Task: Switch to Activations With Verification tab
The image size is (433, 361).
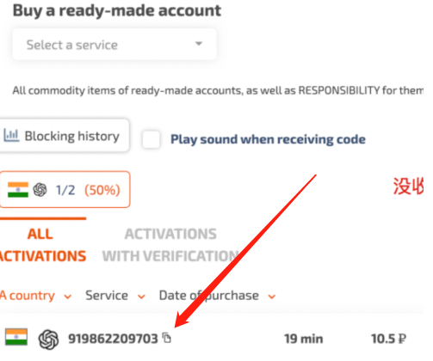Action: point(170,245)
